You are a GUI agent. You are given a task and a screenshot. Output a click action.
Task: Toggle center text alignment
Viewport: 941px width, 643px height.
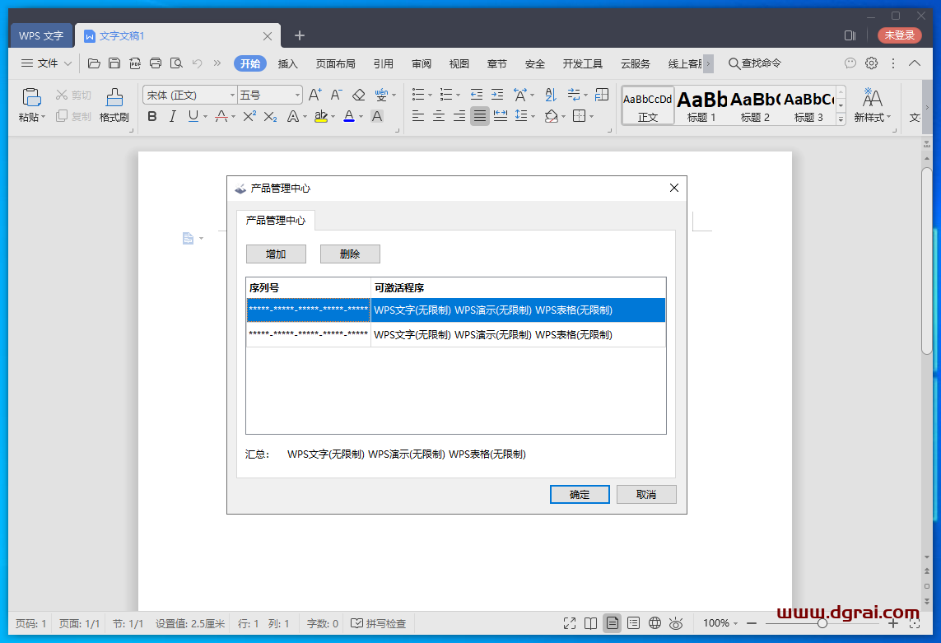[x=438, y=116]
